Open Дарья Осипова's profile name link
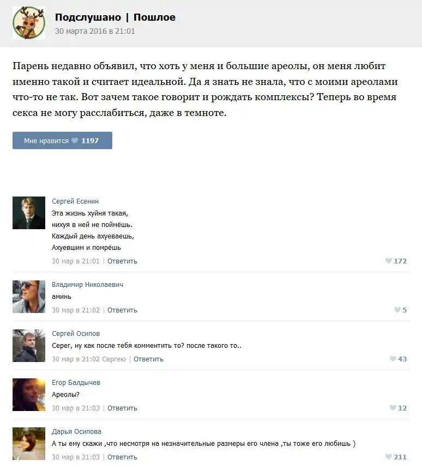422x466 pixels. (x=76, y=432)
